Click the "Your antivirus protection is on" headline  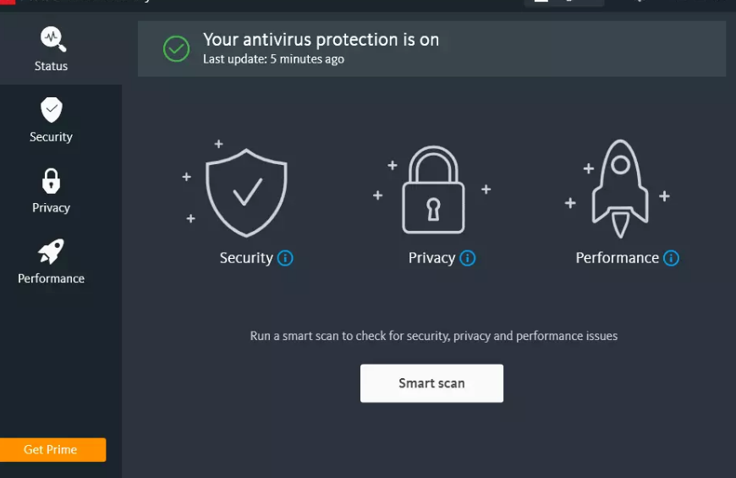[x=321, y=40]
